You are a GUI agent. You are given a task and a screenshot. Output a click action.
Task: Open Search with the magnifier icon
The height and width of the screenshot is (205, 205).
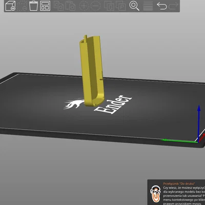click(x=134, y=6)
